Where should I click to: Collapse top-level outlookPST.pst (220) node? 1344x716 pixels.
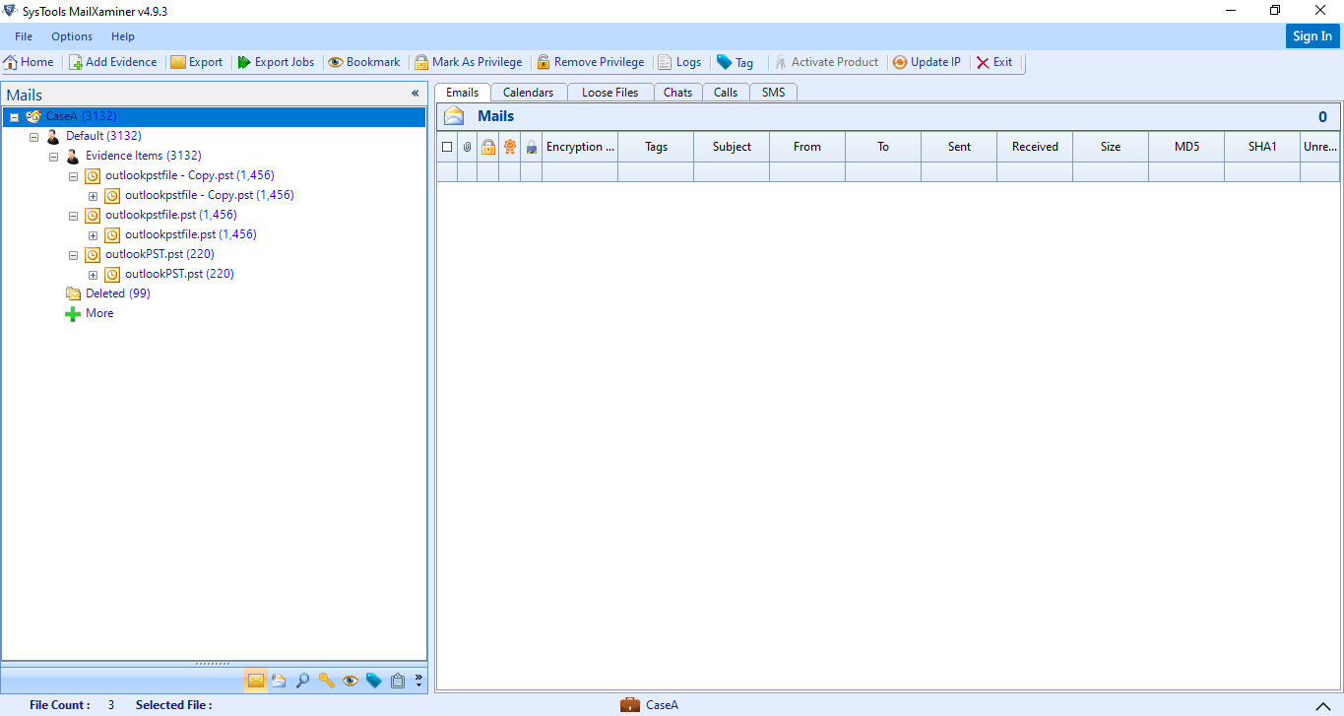[73, 255]
